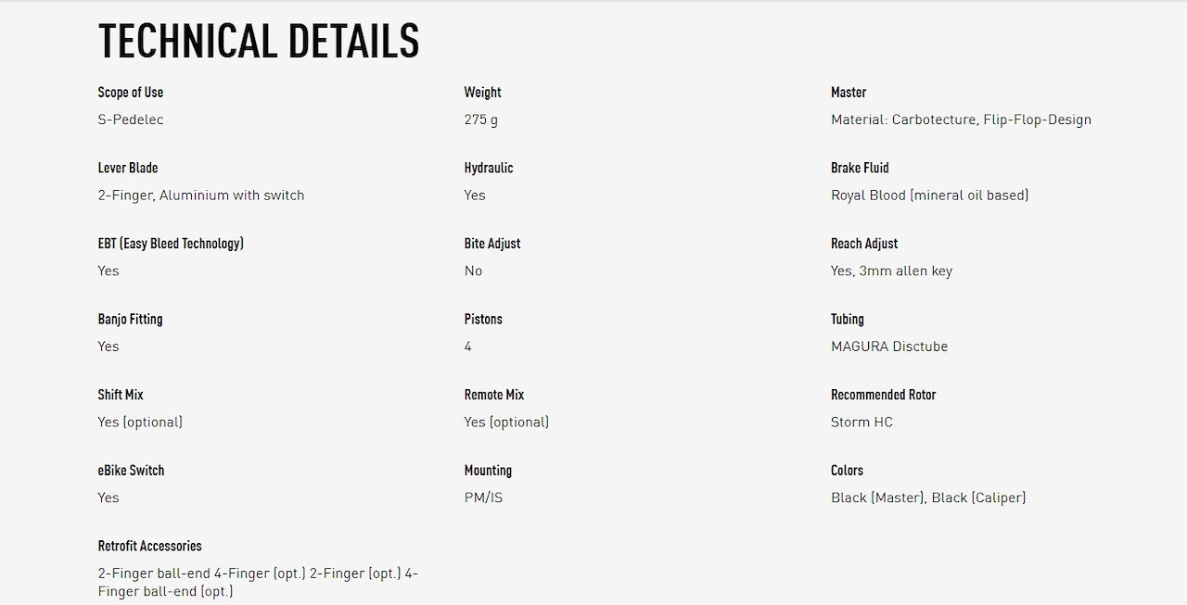The width and height of the screenshot is (1187, 605).
Task: Click the Lever Blade label
Action: coord(128,168)
